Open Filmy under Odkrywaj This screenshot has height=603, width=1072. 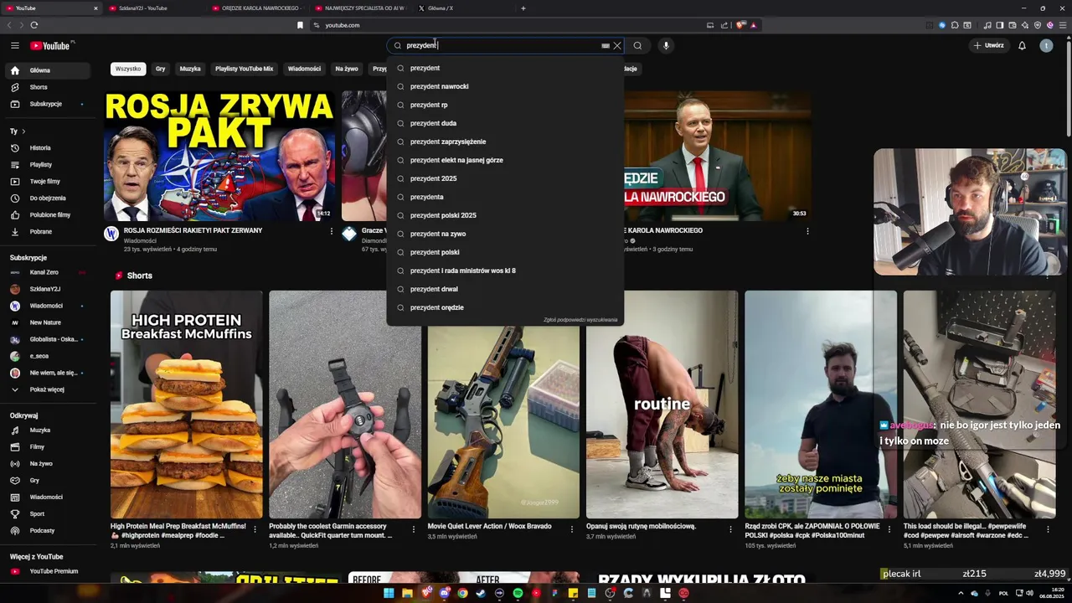pyautogui.click(x=47, y=446)
